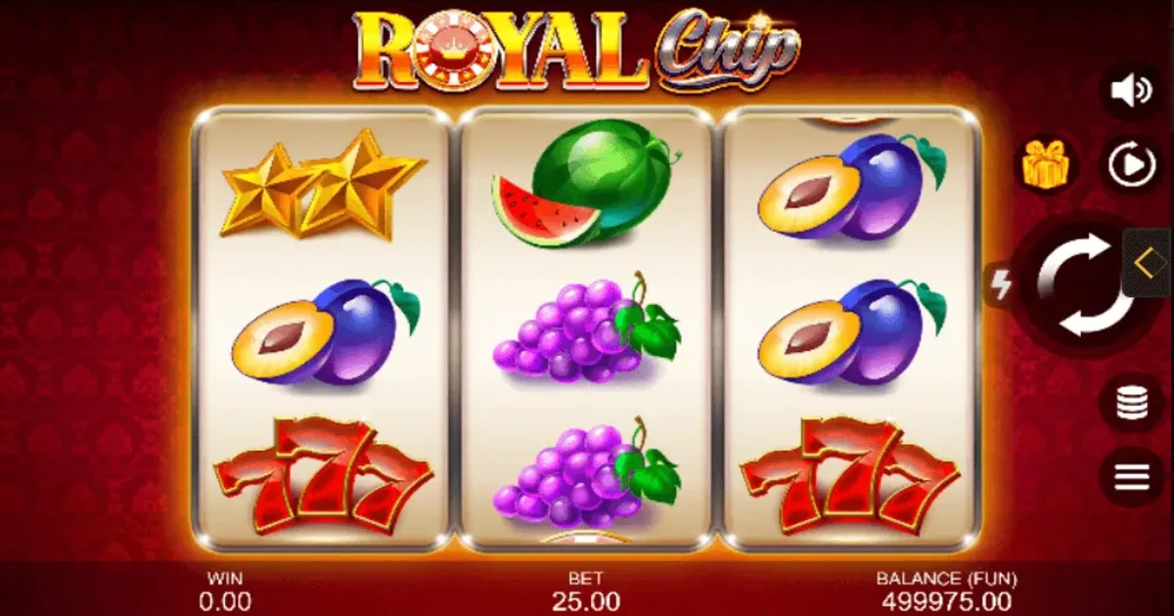The height and width of the screenshot is (616, 1174).
Task: Expand the side panel with the yellow chevron
Action: [x=1147, y=262]
